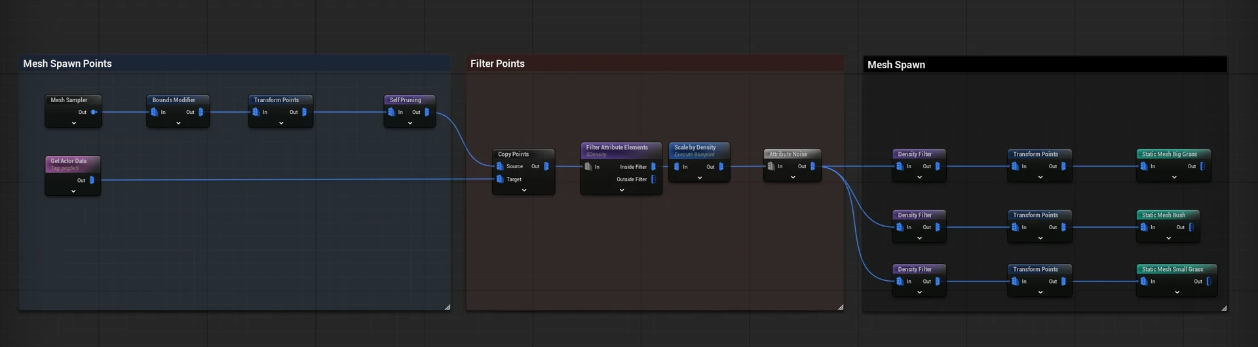Click the Inside Filter output pin

653,167
